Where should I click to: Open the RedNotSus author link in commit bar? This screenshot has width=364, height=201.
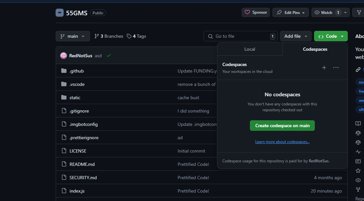pyautogui.click(x=81, y=56)
